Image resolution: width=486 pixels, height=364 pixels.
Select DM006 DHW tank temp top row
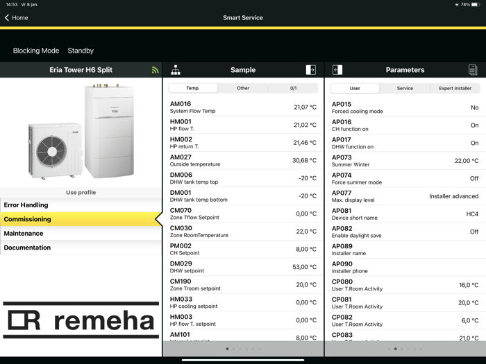point(243,178)
